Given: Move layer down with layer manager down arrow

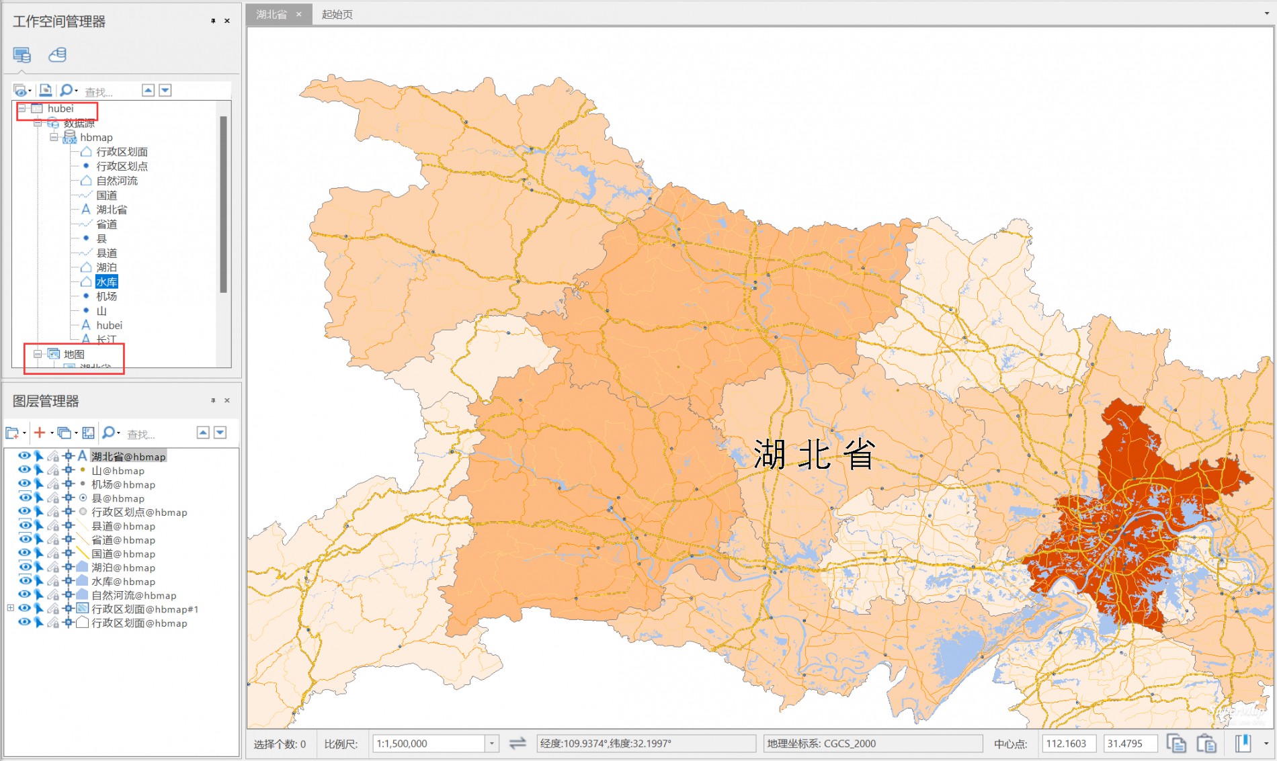Looking at the screenshot, I should tap(220, 433).
